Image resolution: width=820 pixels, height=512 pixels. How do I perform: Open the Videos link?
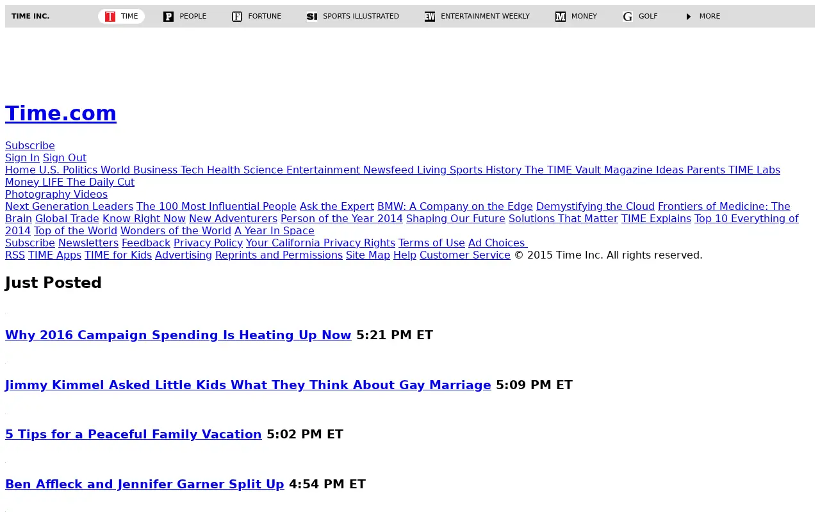[90, 195]
